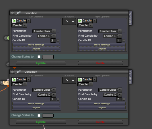Click candle icon in lower panel Left Operand

point(14,80)
